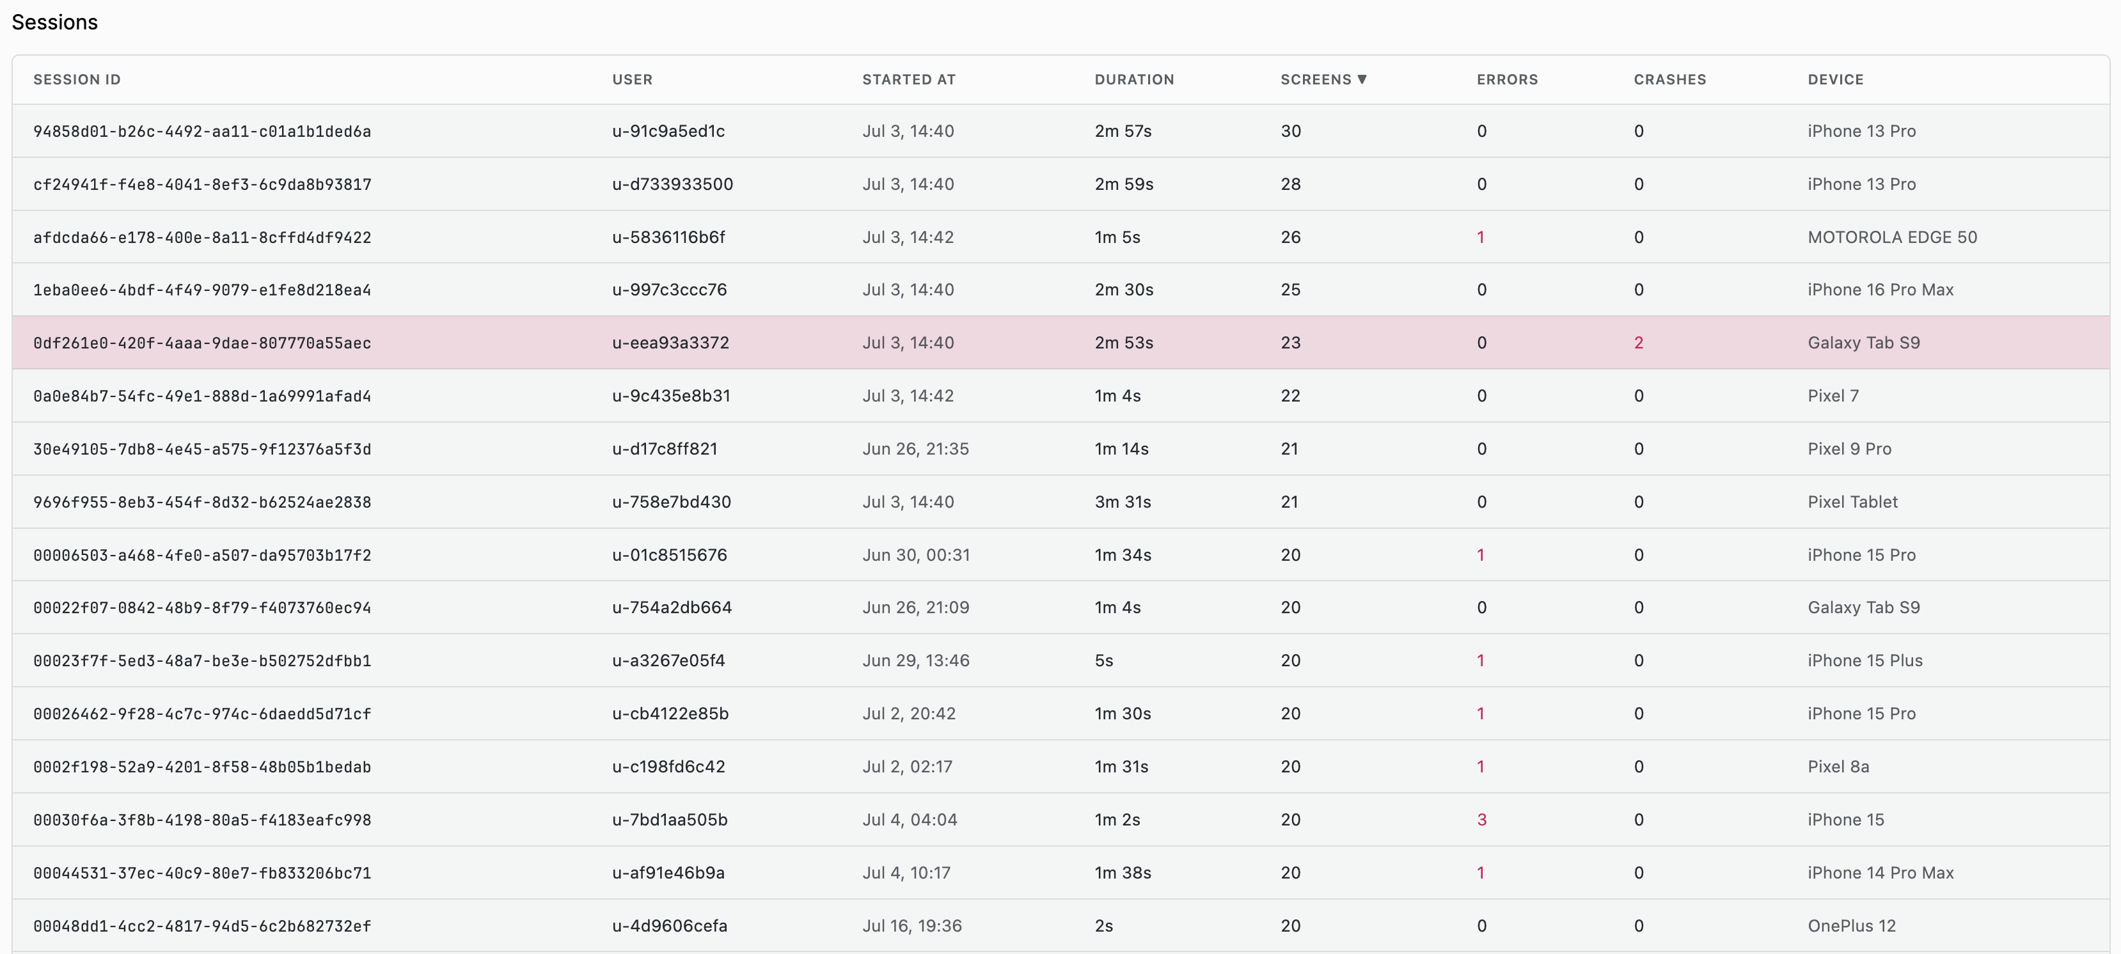Viewport: 2121px width, 954px height.
Task: Click user u-997c3ccc76
Action: pyautogui.click(x=668, y=290)
